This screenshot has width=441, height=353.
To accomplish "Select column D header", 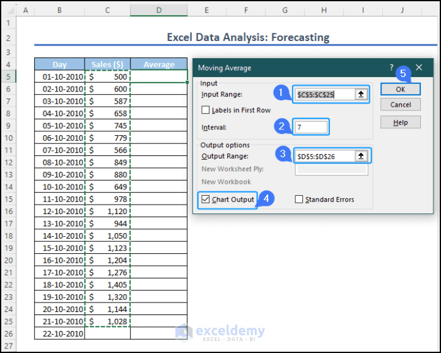I will 159,10.
